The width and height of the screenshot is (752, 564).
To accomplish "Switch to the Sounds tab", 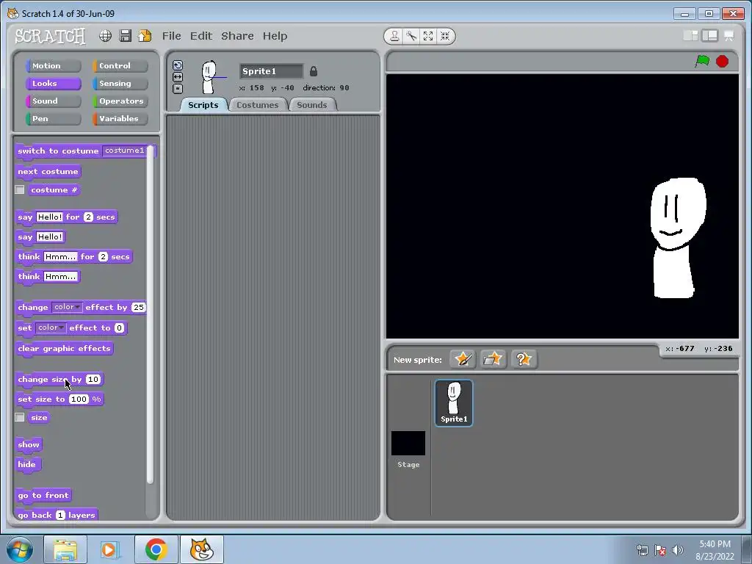I will [312, 105].
